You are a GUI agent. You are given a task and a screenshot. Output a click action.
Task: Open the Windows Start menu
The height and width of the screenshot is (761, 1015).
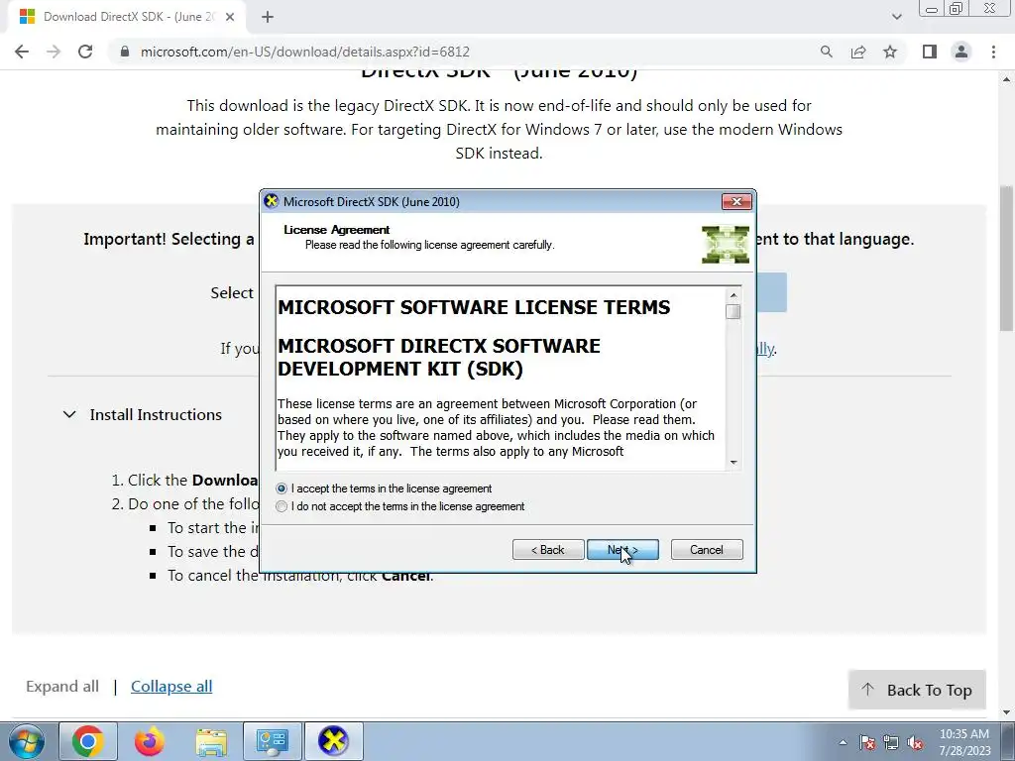(26, 741)
